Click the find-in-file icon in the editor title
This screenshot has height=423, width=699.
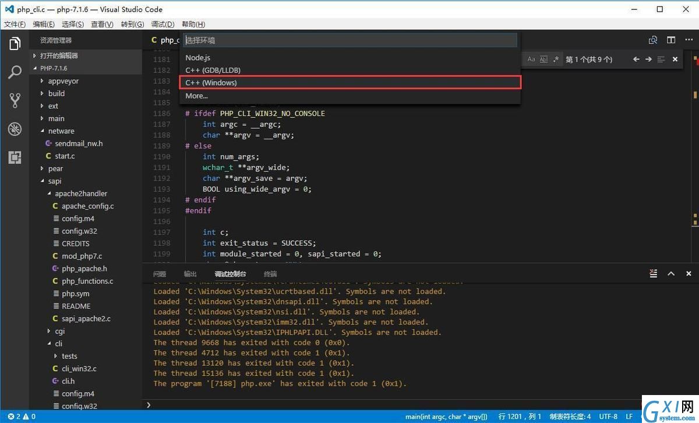(653, 40)
